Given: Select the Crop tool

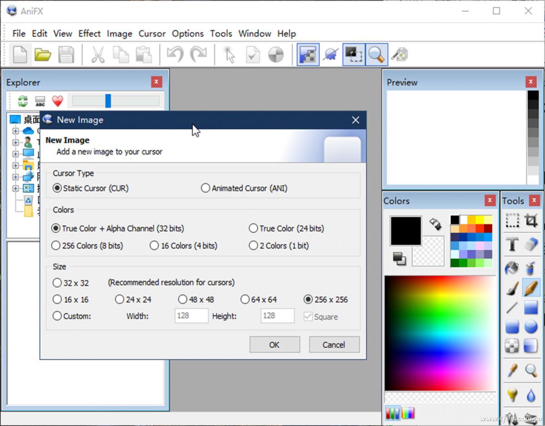Looking at the screenshot, I should (531, 221).
